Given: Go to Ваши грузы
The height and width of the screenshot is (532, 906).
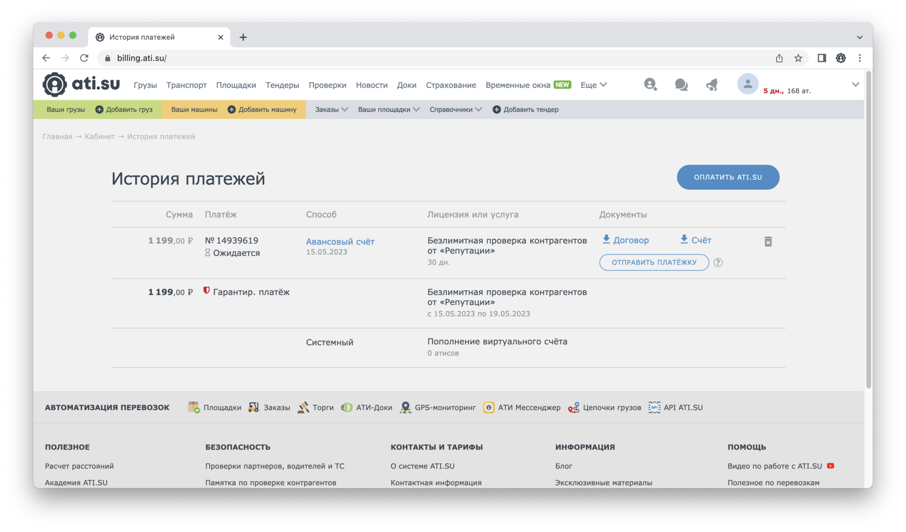Looking at the screenshot, I should click(x=66, y=110).
